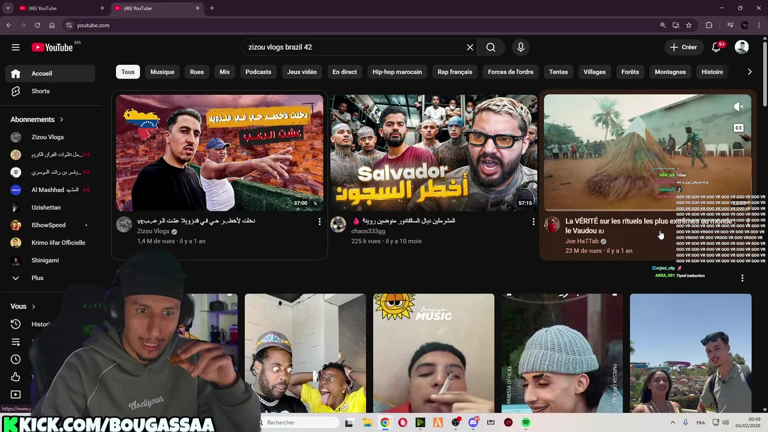Open Spotify from the taskbar

[526, 423]
